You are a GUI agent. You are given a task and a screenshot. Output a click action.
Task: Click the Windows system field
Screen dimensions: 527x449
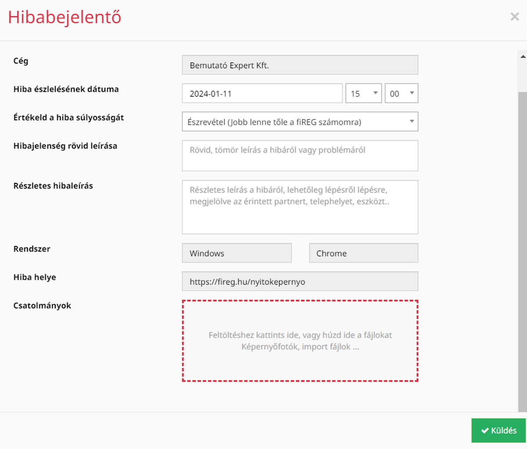pyautogui.click(x=237, y=253)
